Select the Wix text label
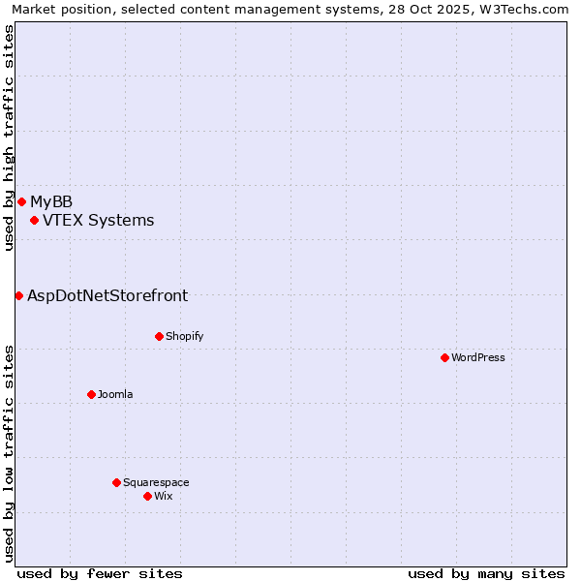The width and height of the screenshot is (581, 581). click(x=163, y=496)
